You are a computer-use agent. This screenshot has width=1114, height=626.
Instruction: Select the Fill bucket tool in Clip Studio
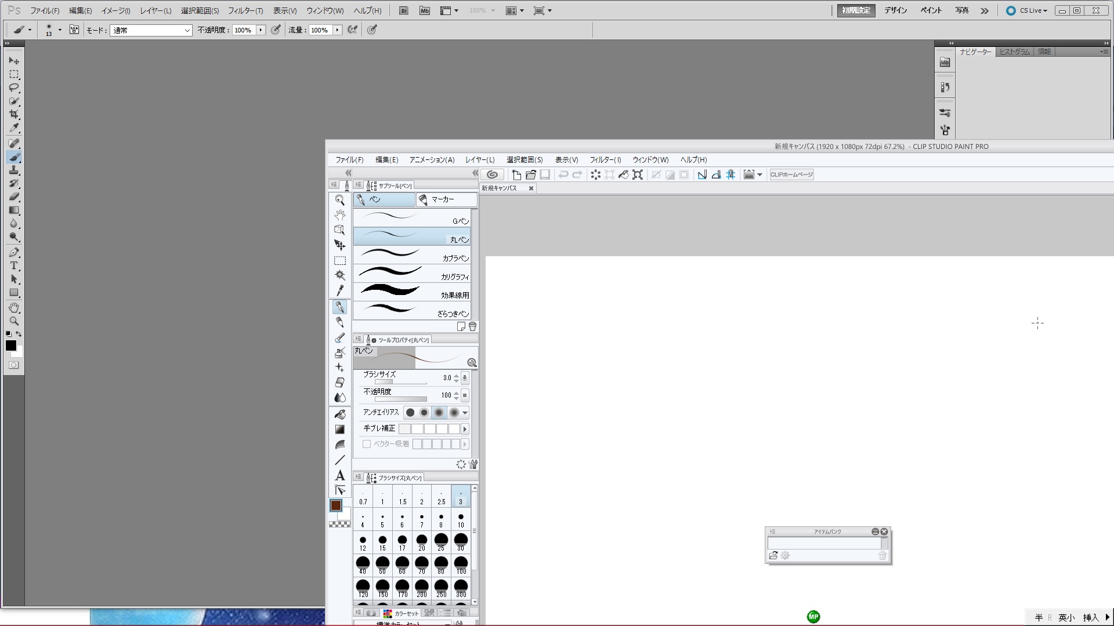[340, 414]
